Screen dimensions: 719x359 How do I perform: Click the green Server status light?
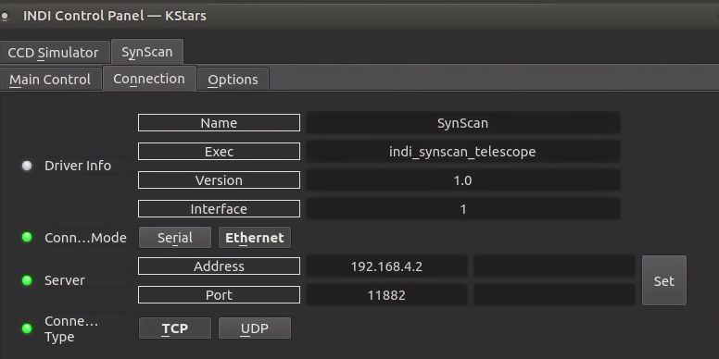click(x=27, y=280)
